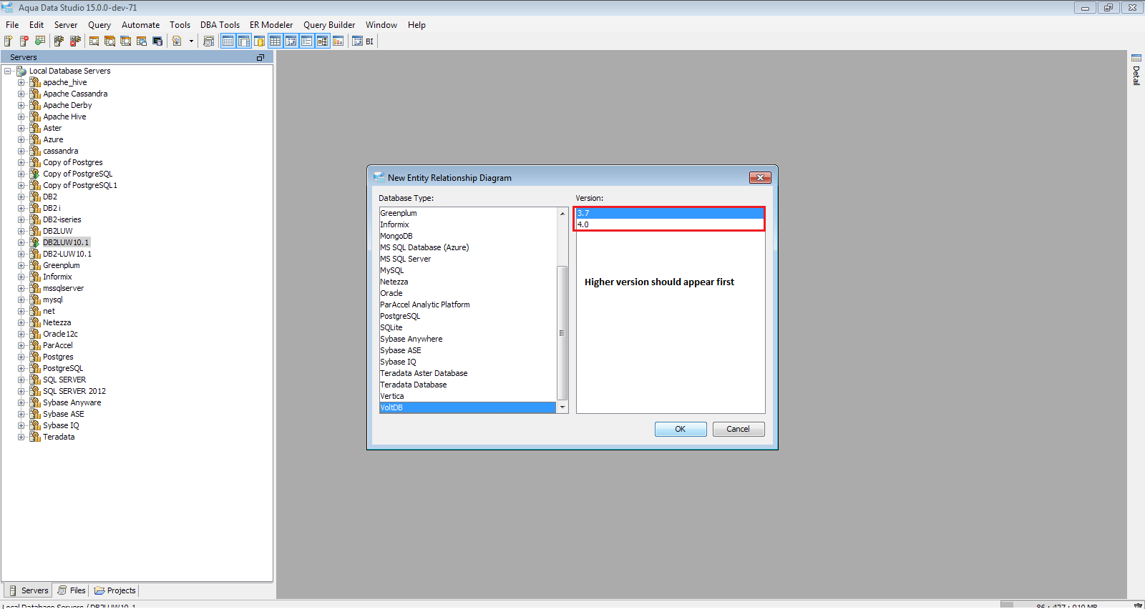The image size is (1145, 609).
Task: Click the connect server plug icon
Action: pyautogui.click(x=59, y=41)
